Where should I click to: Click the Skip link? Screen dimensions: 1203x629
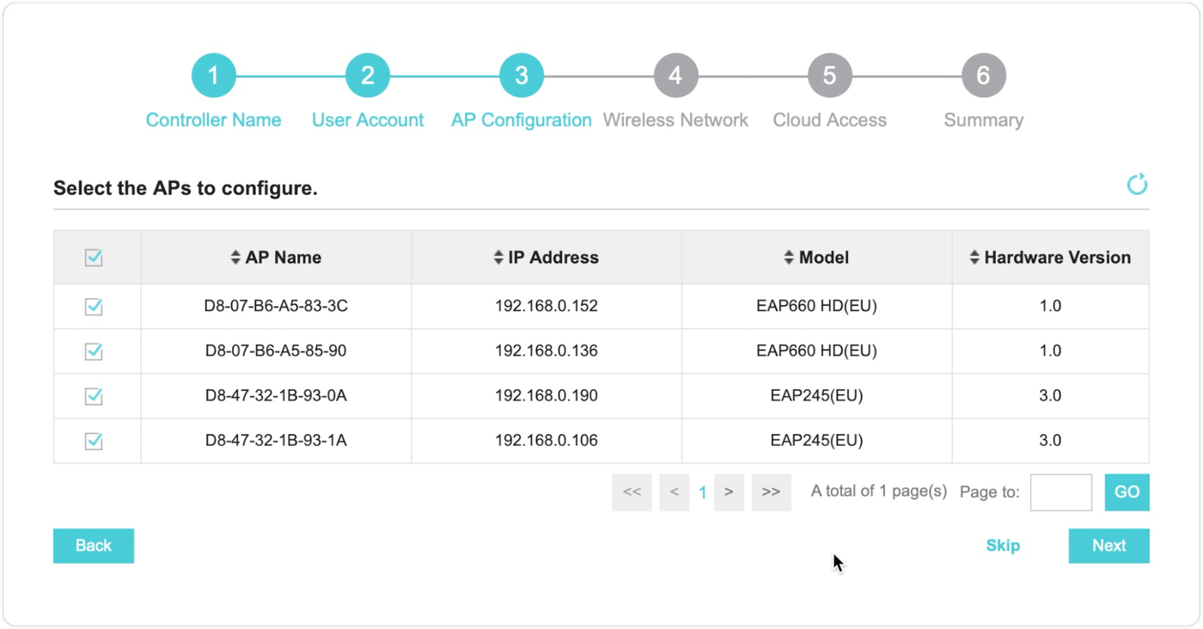tap(1003, 546)
